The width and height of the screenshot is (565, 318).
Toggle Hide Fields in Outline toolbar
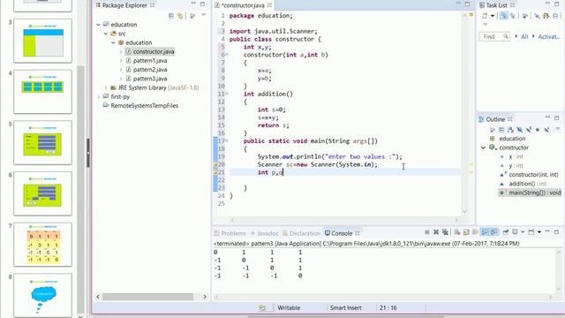(x=520, y=130)
